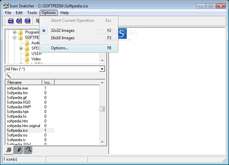229x165 pixels.
Task: Select the Softpedia icon thumbnail
Action: coord(122,34)
